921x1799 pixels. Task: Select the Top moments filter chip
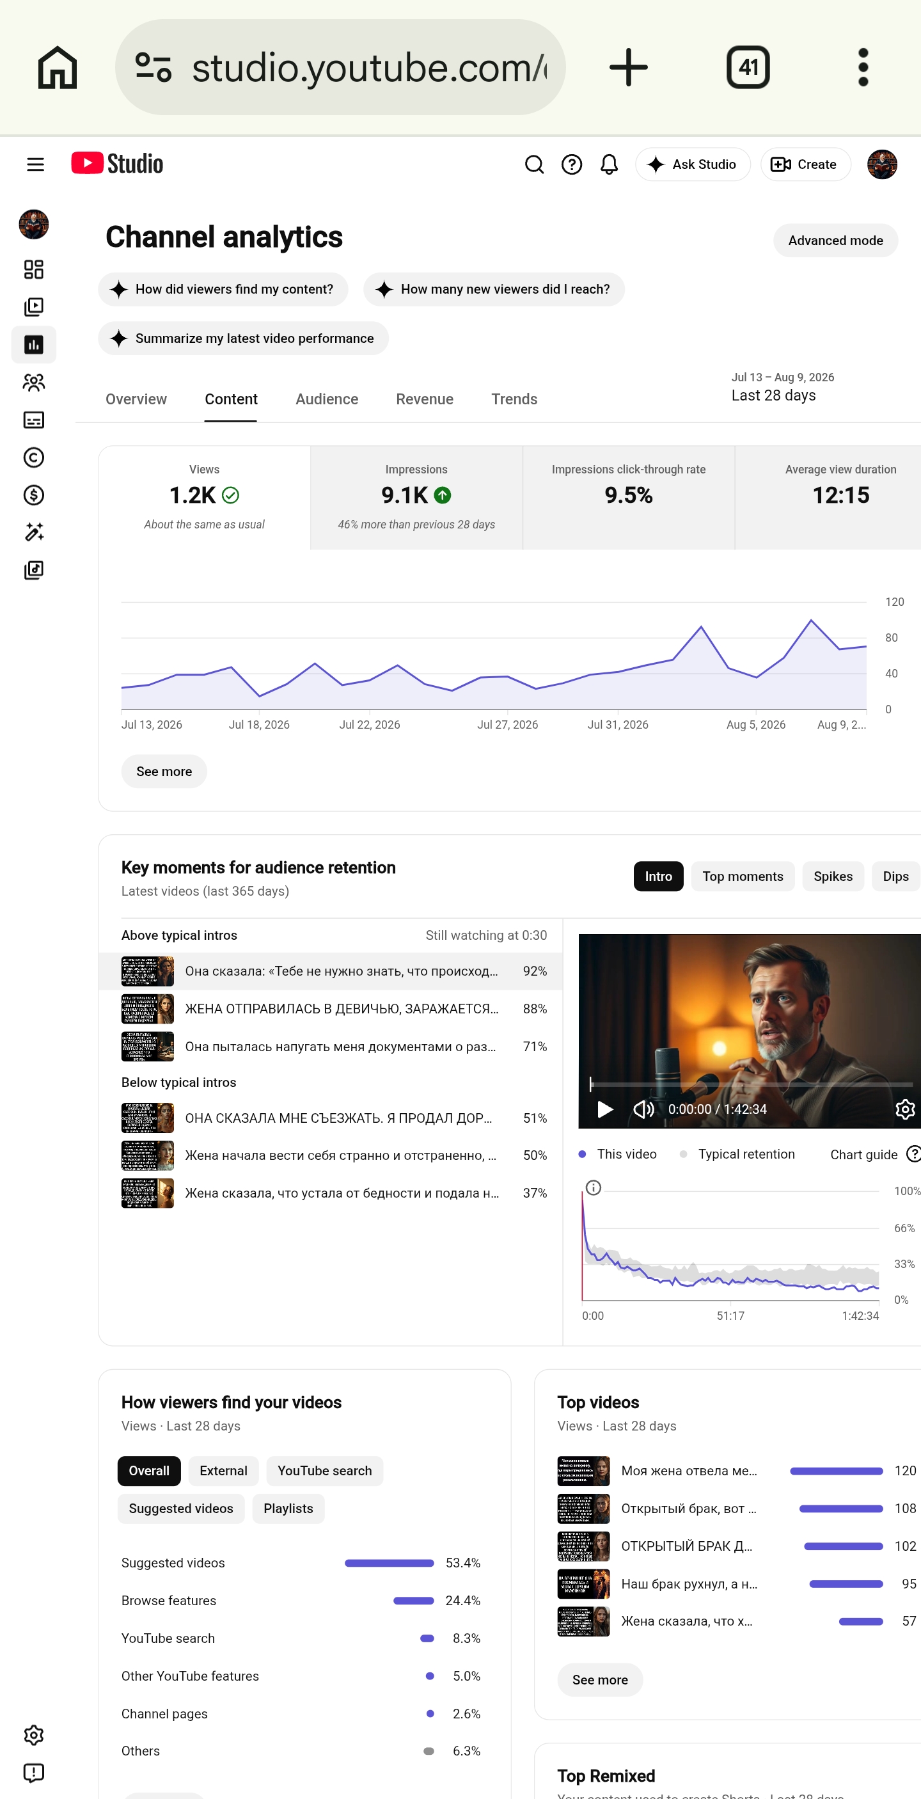[743, 876]
